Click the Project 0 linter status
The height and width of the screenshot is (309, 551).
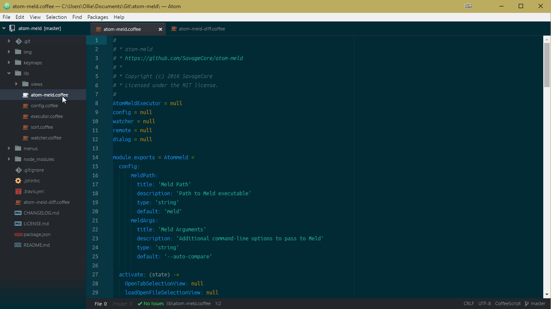[123, 304]
